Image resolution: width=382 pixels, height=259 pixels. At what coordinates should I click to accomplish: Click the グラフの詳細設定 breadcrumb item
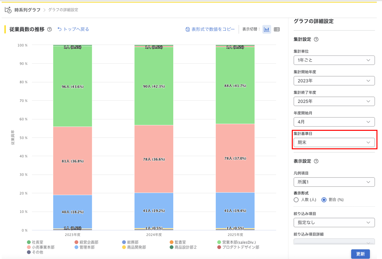coord(63,10)
